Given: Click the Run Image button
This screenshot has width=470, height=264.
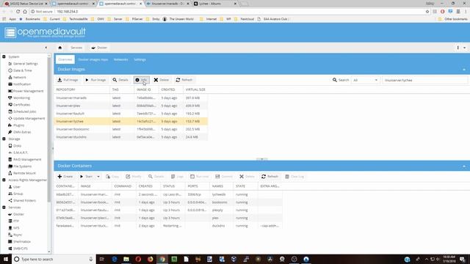Looking at the screenshot, I should (x=95, y=80).
